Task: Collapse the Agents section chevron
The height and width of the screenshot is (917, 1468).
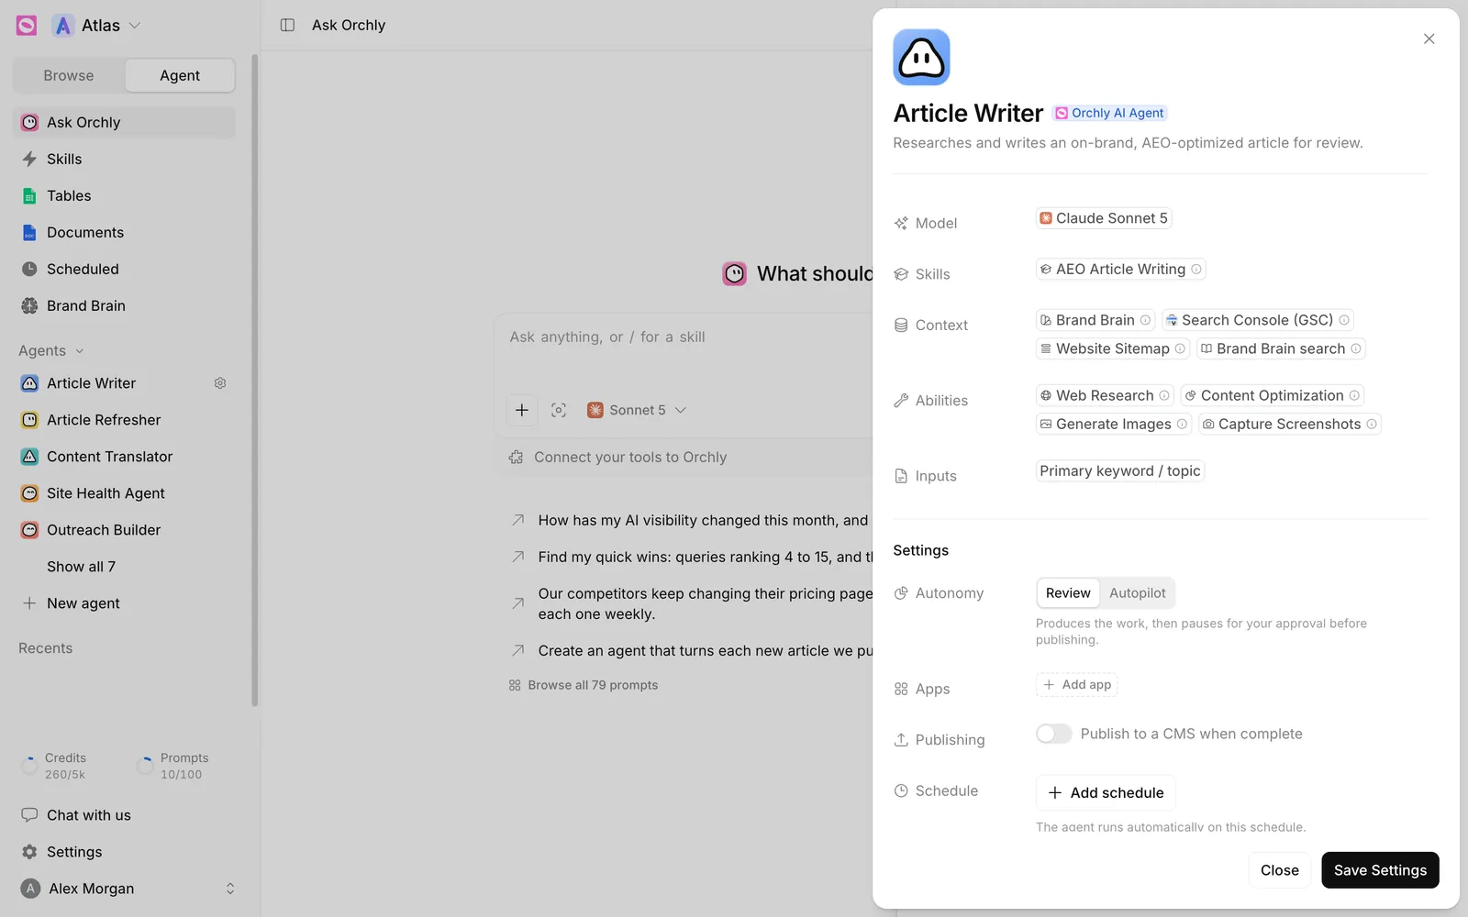Action: point(80,351)
